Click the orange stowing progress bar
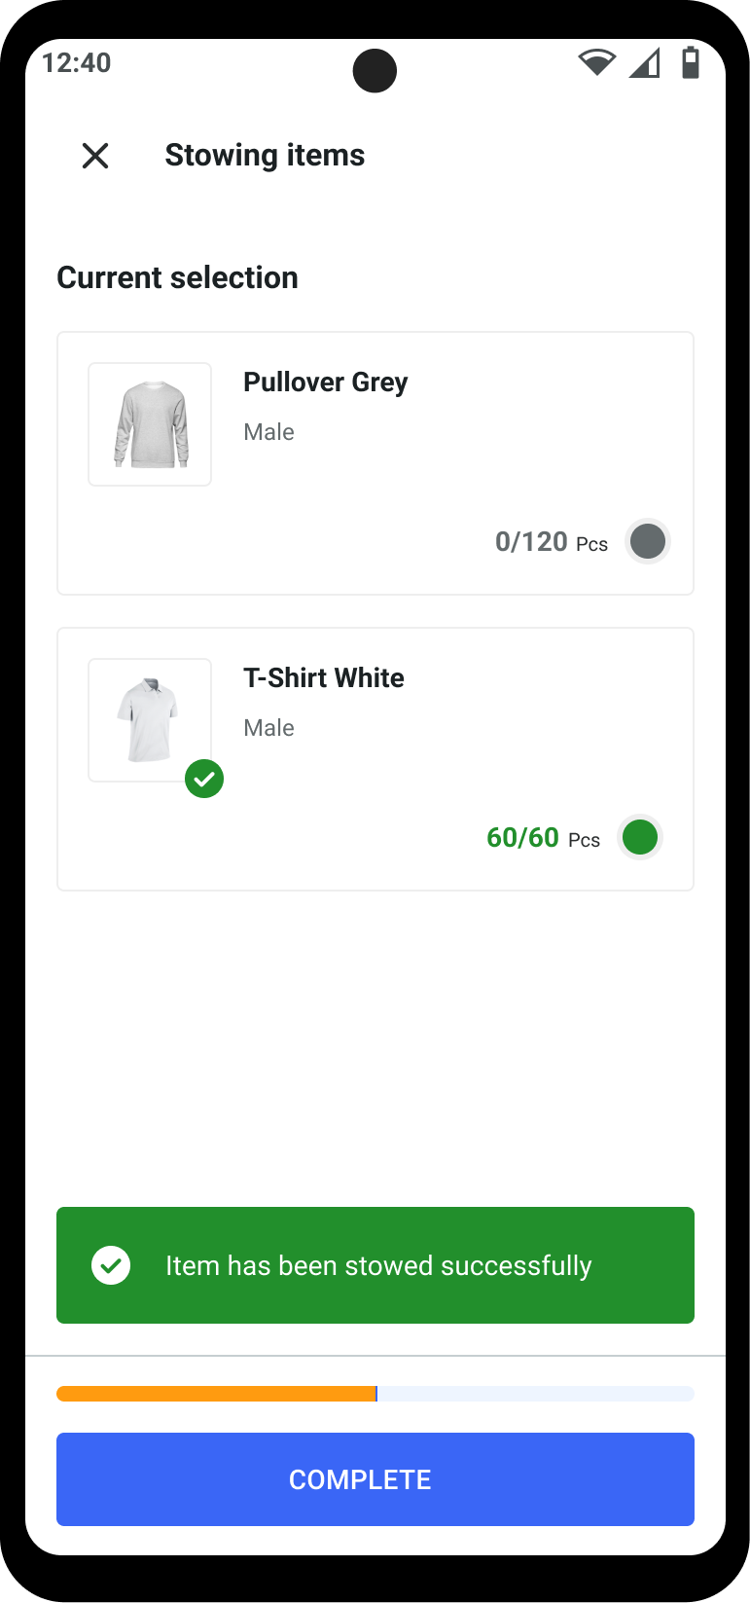Screen dimensions: 750x1603 tap(217, 1394)
